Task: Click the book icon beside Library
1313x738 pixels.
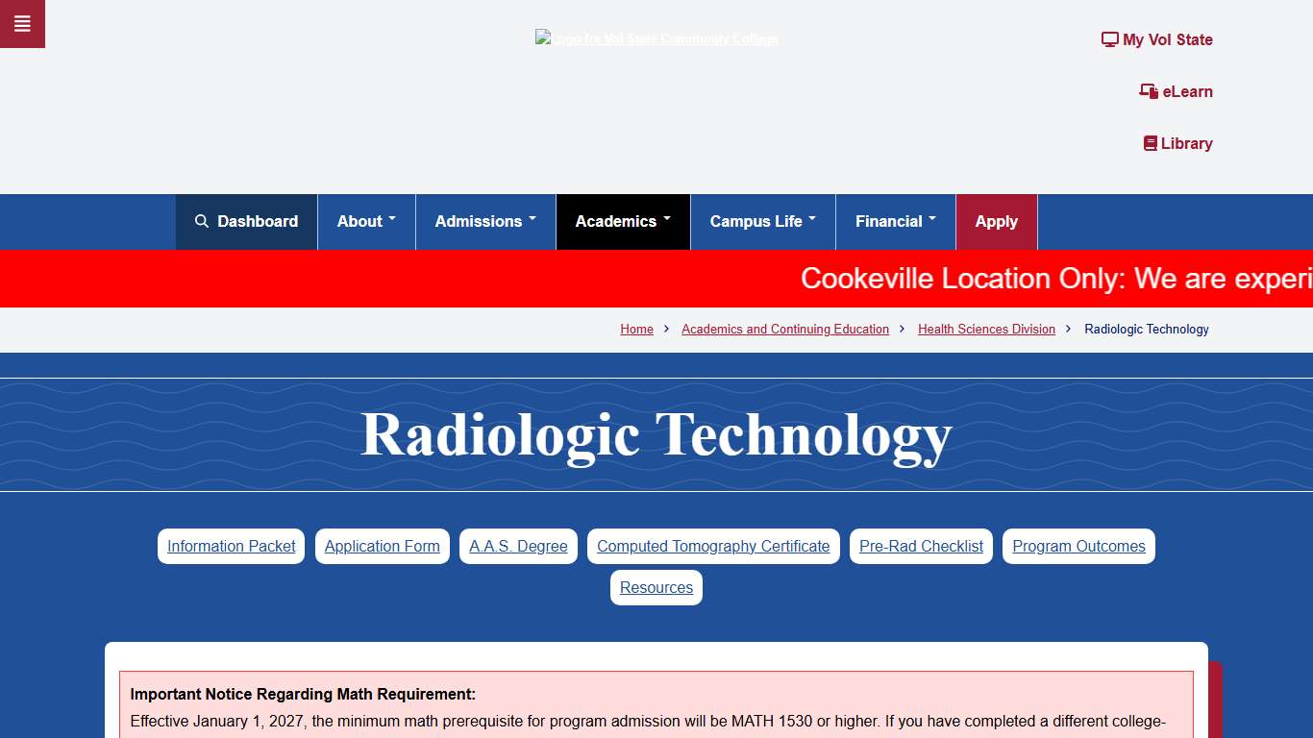Action: (x=1150, y=142)
